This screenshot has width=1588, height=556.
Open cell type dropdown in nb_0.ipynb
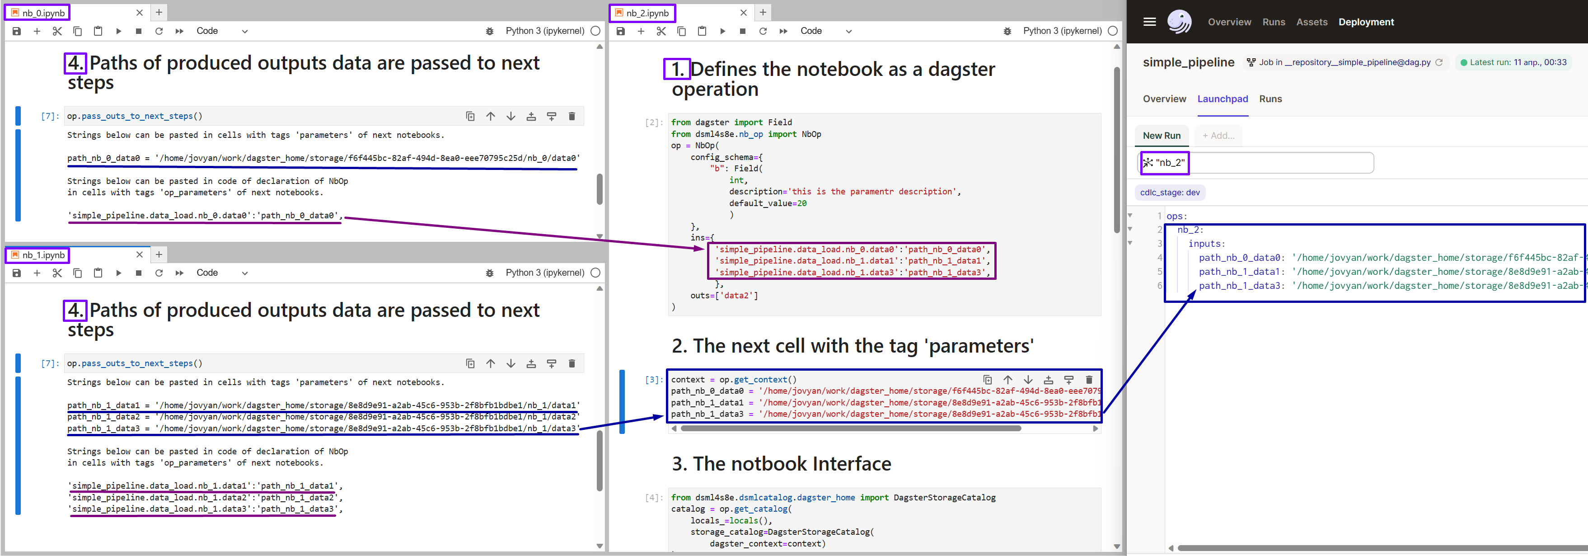point(222,31)
